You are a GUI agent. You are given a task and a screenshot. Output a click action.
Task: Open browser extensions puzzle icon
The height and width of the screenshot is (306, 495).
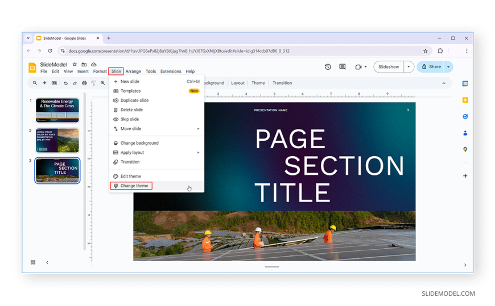point(440,51)
